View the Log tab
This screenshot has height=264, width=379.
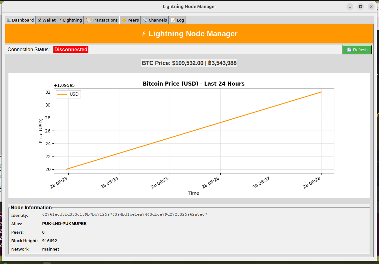tap(177, 20)
